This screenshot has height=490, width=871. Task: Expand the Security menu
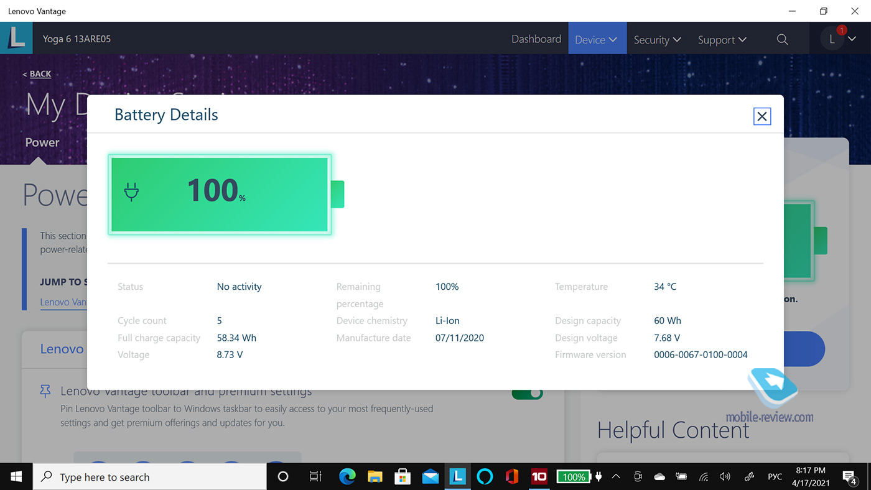pyautogui.click(x=657, y=39)
